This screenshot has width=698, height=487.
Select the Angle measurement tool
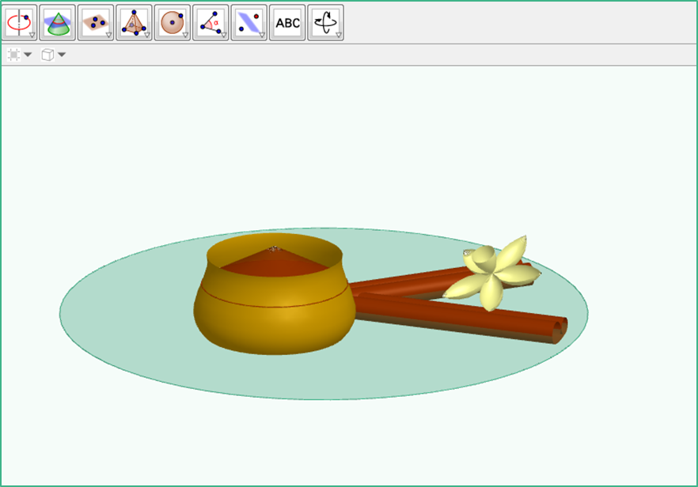[x=211, y=23]
